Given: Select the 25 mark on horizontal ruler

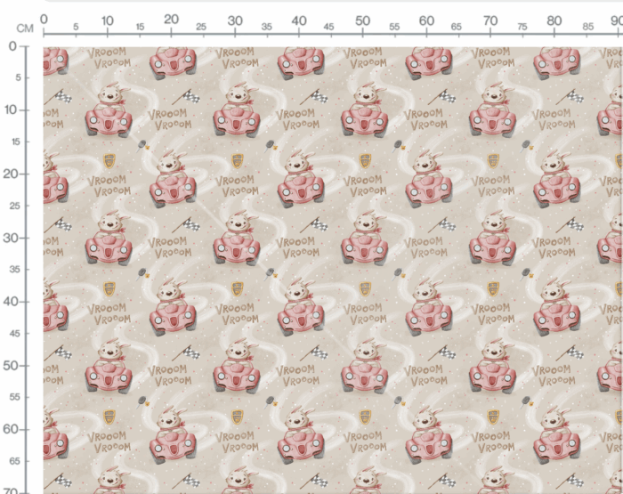Looking at the screenshot, I should click(201, 27).
